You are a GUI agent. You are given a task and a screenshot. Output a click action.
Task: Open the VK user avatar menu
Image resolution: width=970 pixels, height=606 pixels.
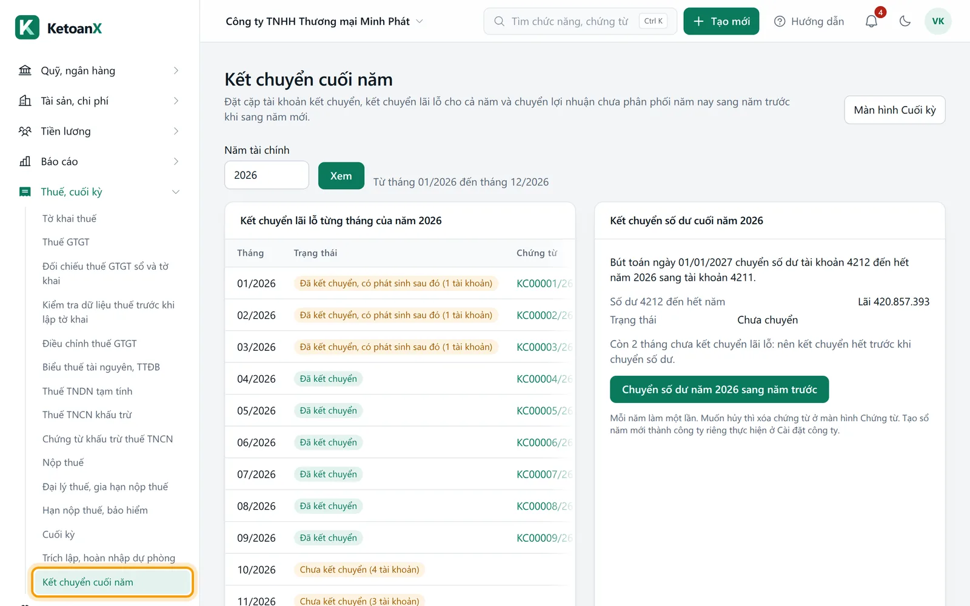coord(938,21)
